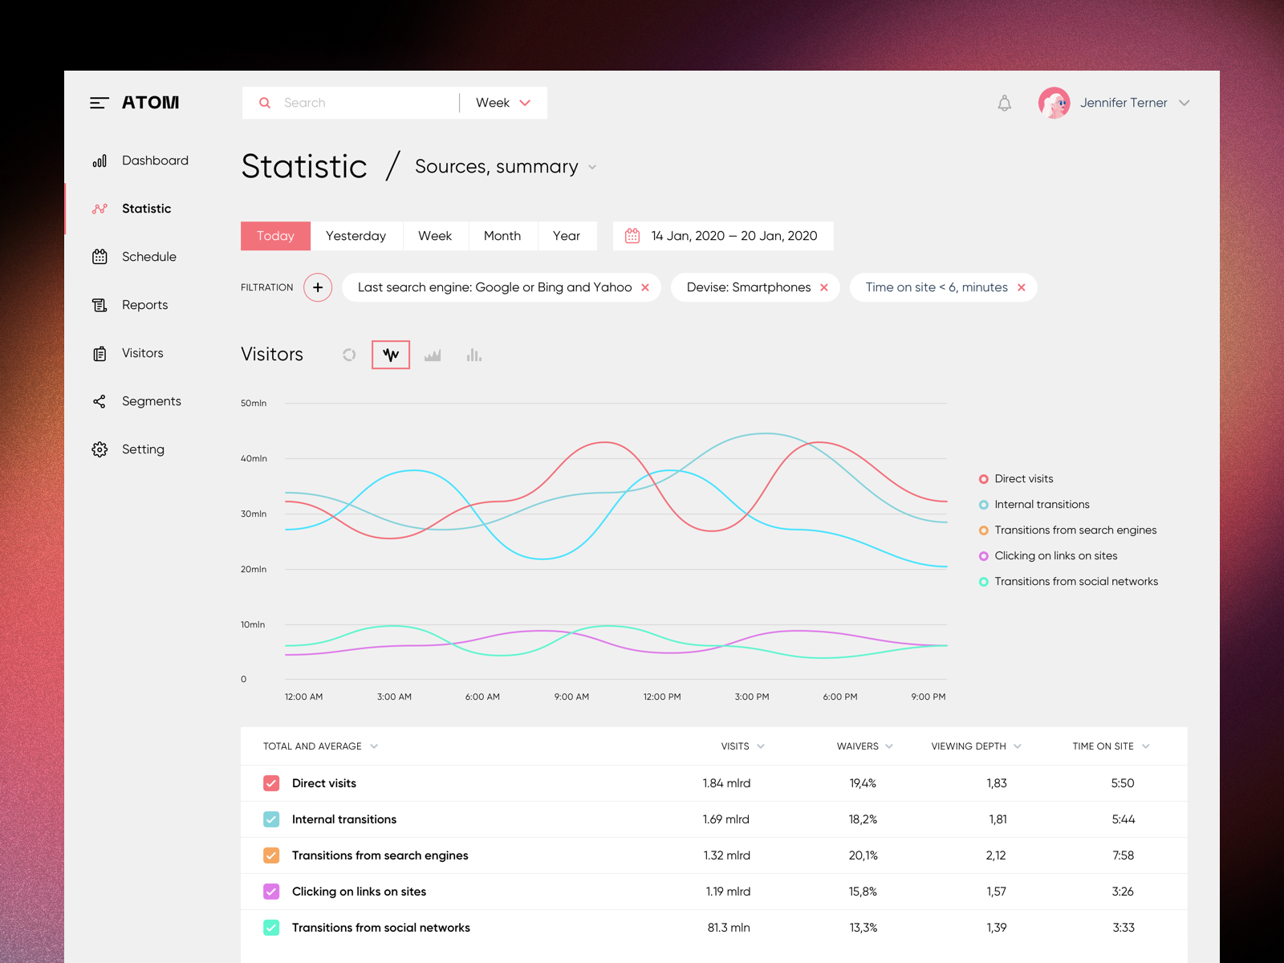Open the Segments share icon

[100, 400]
